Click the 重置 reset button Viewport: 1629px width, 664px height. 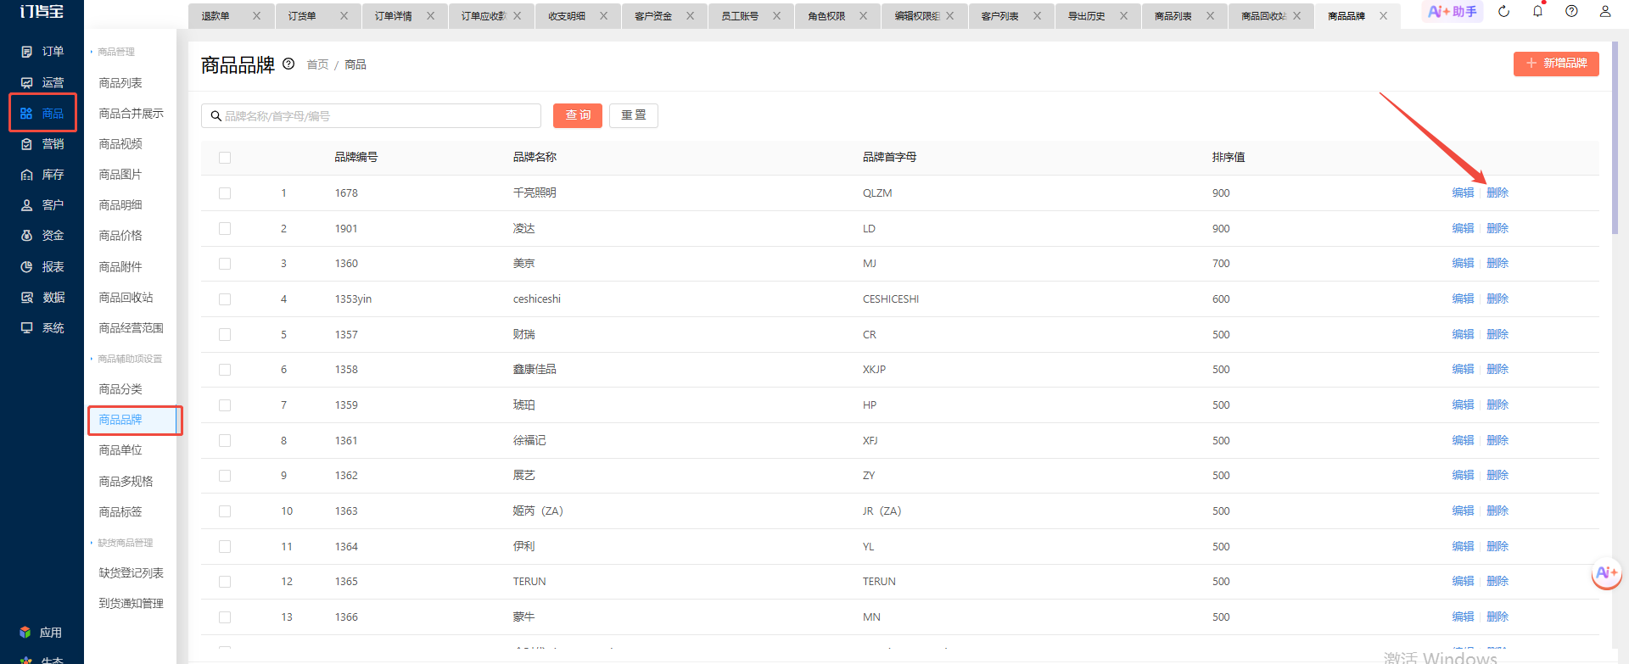pyautogui.click(x=634, y=115)
